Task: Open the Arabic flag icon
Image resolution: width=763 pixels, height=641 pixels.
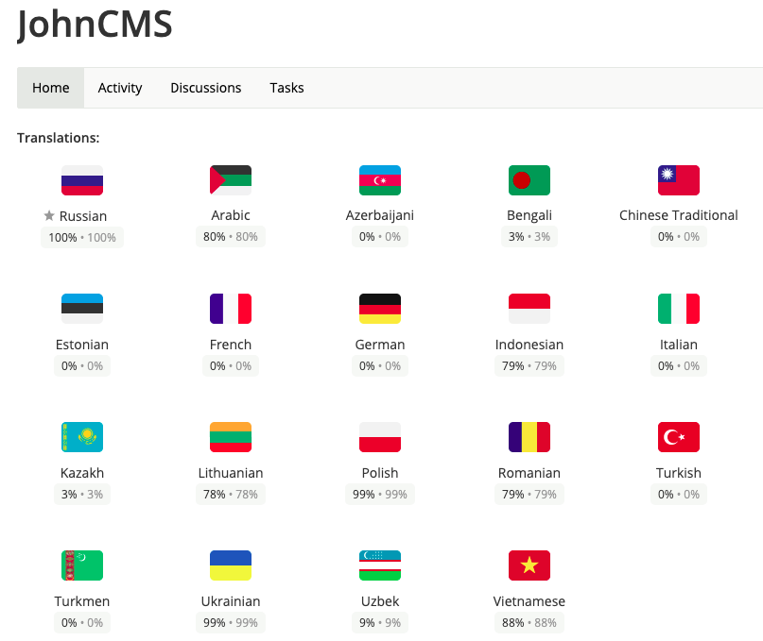Action: [x=231, y=180]
